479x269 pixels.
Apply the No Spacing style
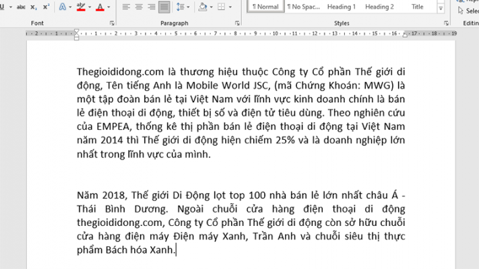pyautogui.click(x=303, y=7)
